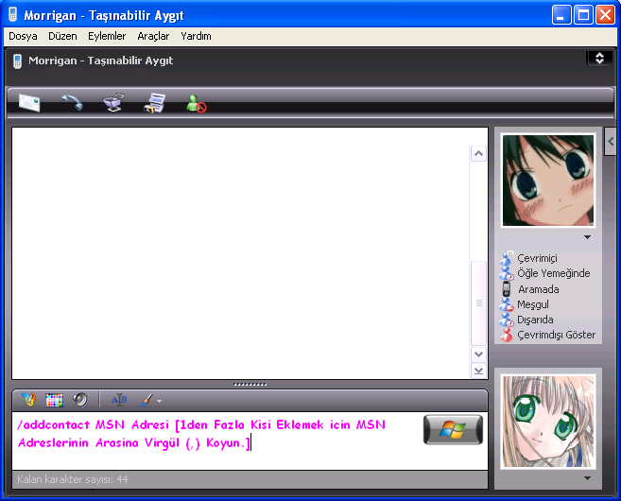Open the colorful grid palette icon

(x=54, y=400)
